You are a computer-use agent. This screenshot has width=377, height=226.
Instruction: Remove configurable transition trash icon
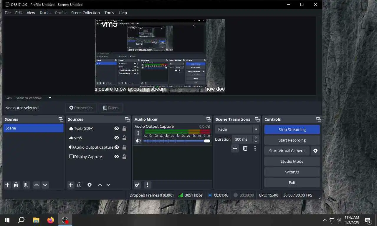(x=245, y=148)
